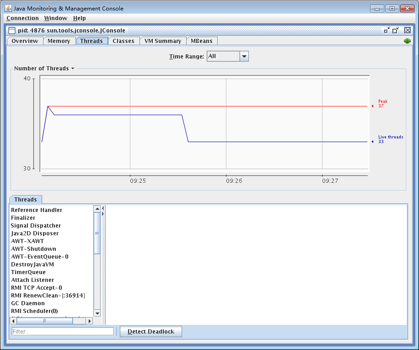Select the lower Threads list tab
Viewport: 419px width, 350px height.
click(x=26, y=199)
